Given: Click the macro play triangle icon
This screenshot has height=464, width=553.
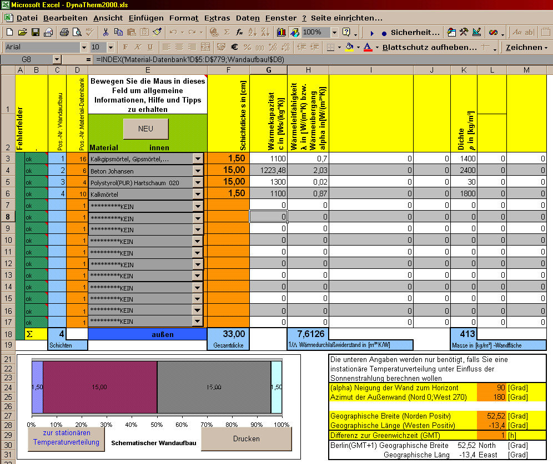Looking at the screenshot, I should [x=372, y=33].
